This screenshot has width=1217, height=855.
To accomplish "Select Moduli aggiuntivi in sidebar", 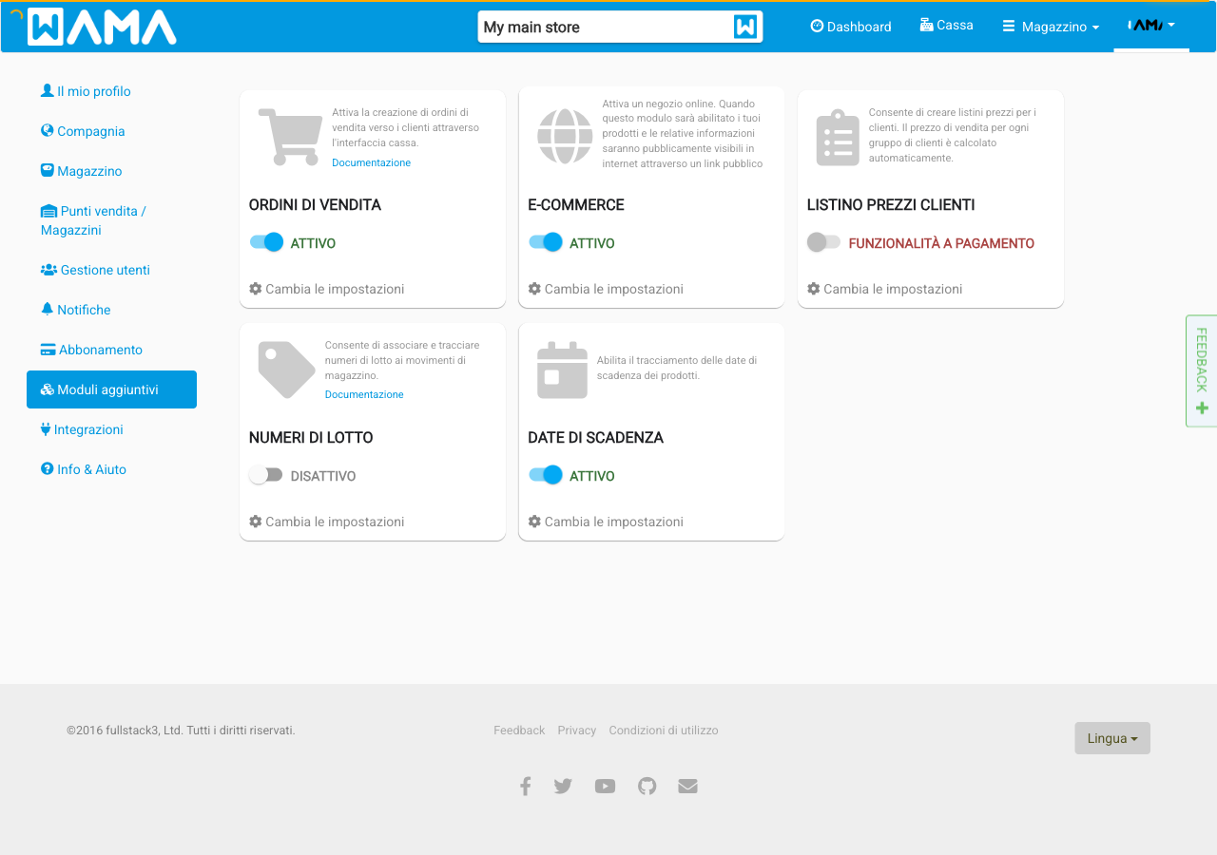I will 111,389.
